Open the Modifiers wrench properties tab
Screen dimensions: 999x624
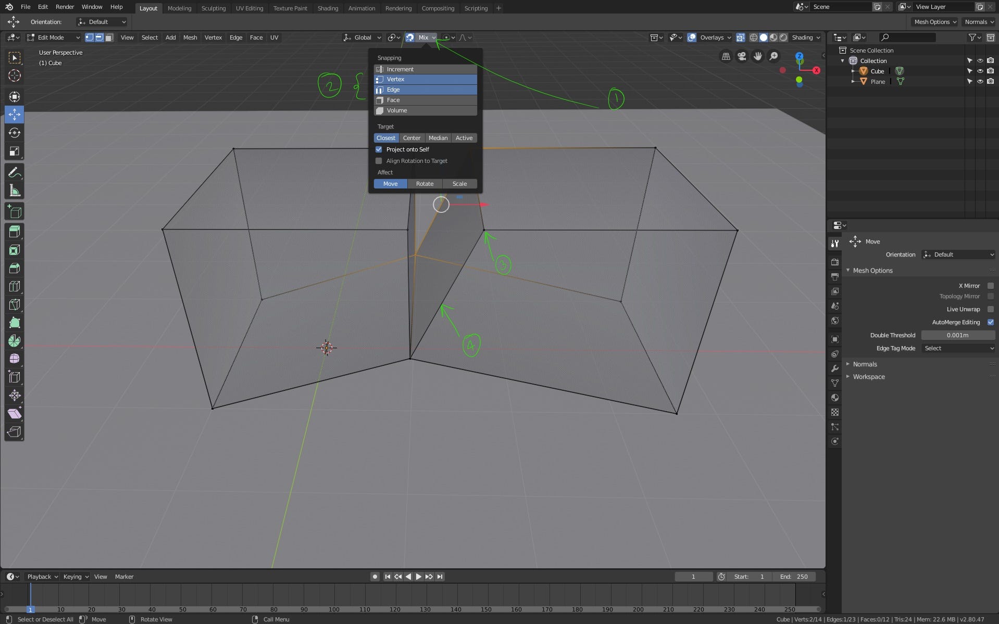[x=835, y=368]
